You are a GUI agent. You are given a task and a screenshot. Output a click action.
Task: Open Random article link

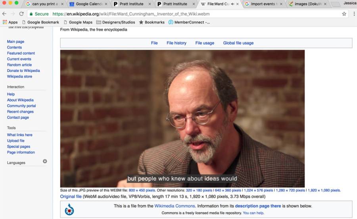click(x=19, y=65)
